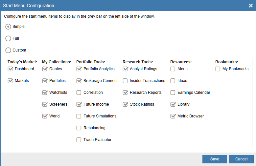Image resolution: width=256 pixels, height=166 pixels.
Task: Select the Full radio option
Action: [x=8, y=38]
